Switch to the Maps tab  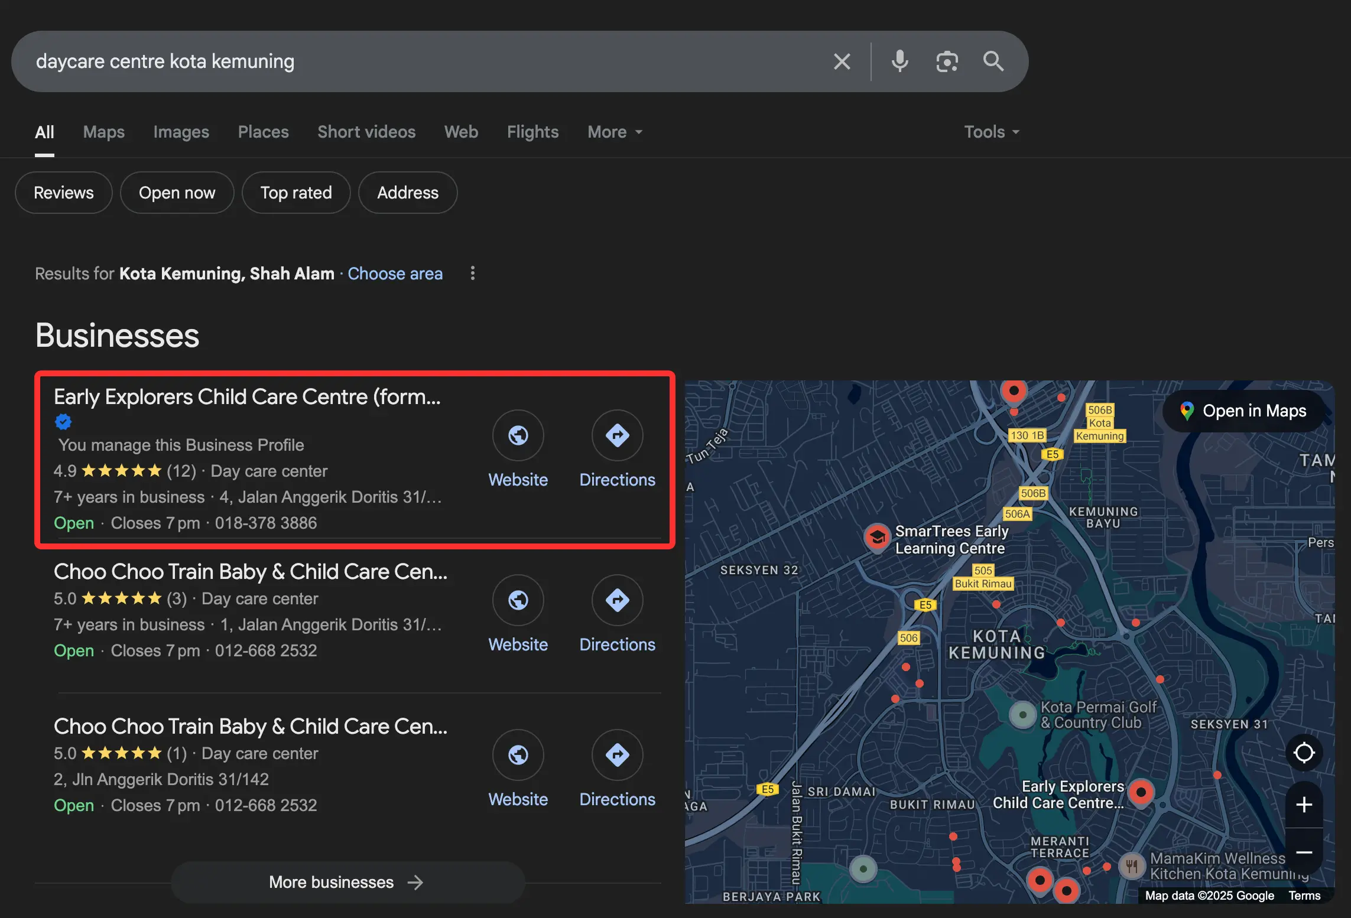point(104,132)
